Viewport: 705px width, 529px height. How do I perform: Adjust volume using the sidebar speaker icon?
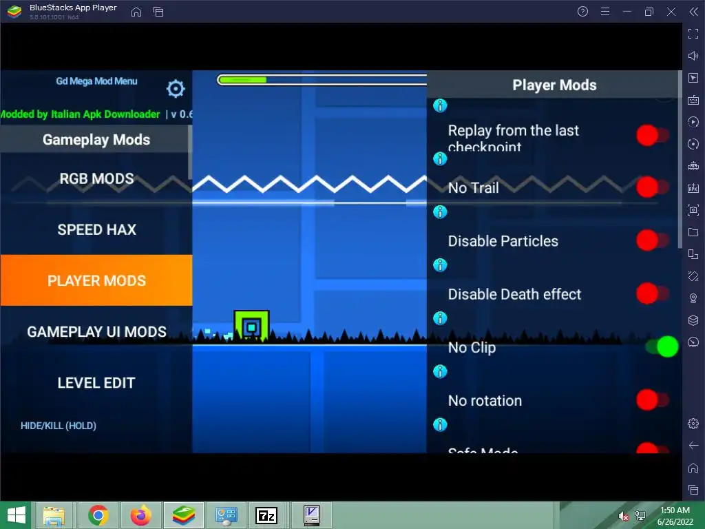[693, 56]
